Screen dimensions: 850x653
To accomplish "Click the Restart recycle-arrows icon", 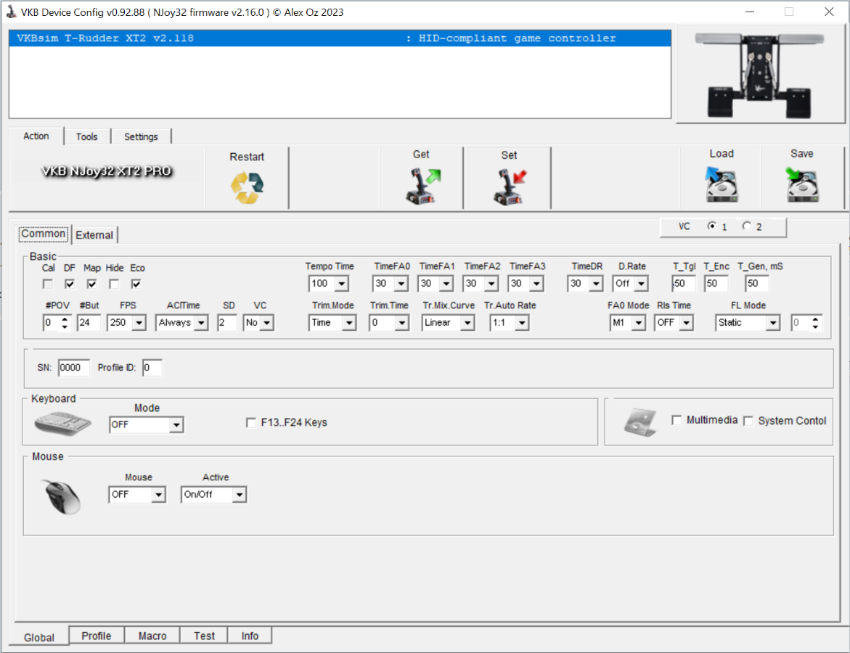I will [x=248, y=187].
